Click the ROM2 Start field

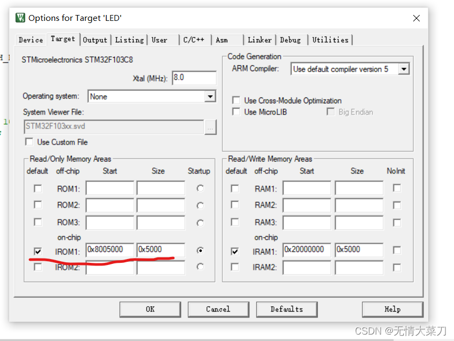point(110,206)
